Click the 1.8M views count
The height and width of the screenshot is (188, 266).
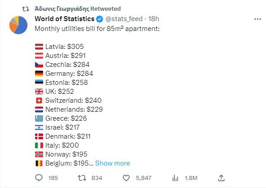[x=191, y=178]
